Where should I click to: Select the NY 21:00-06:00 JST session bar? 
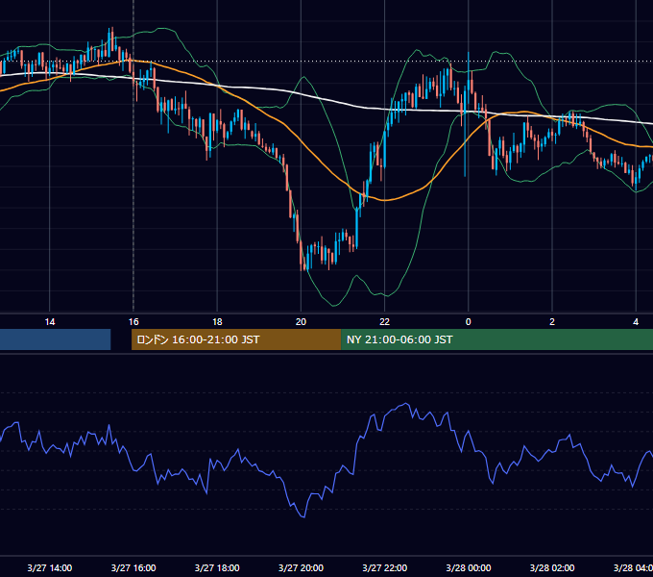[x=496, y=339]
